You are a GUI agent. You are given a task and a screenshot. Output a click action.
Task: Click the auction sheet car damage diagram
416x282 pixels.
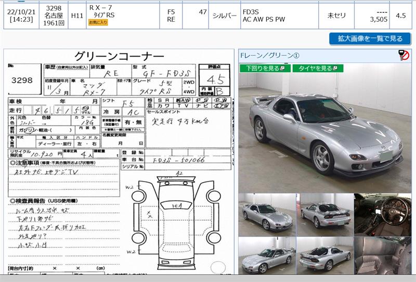(176, 222)
